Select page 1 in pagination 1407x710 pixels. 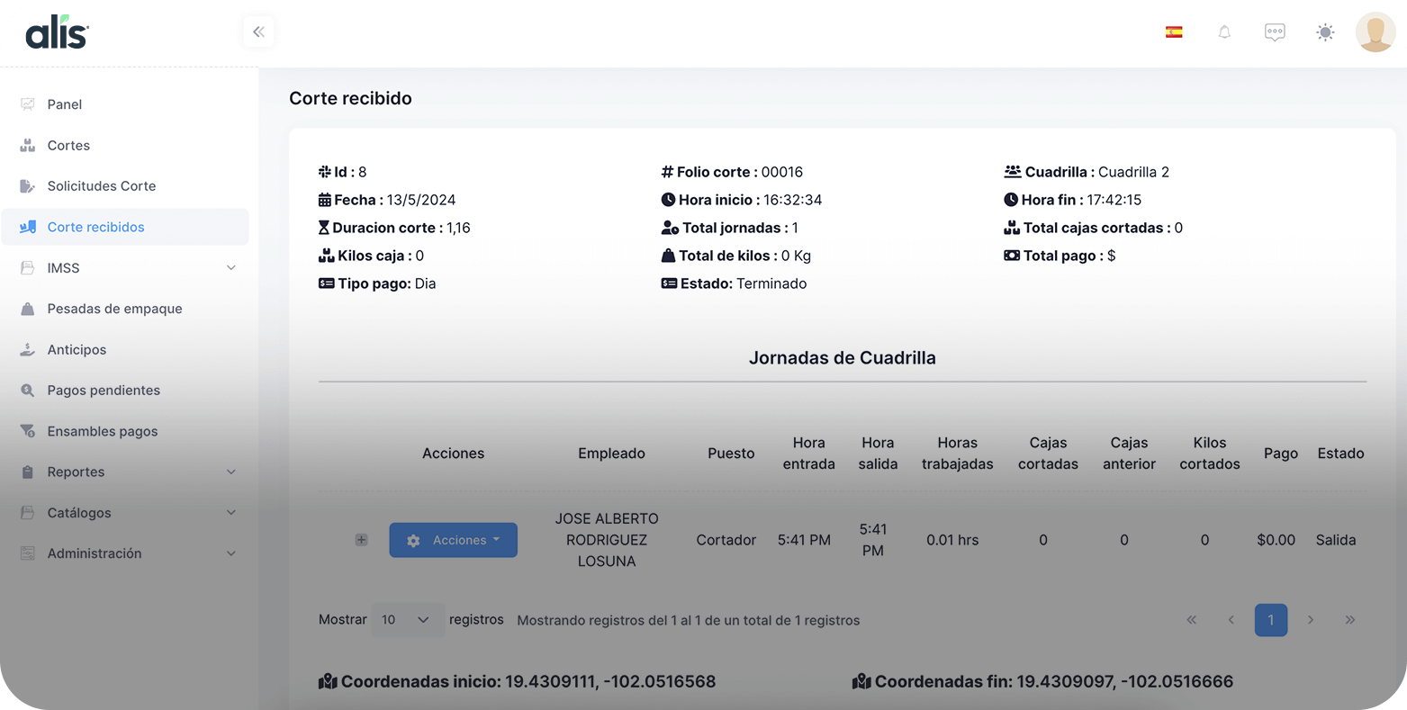[x=1270, y=620]
